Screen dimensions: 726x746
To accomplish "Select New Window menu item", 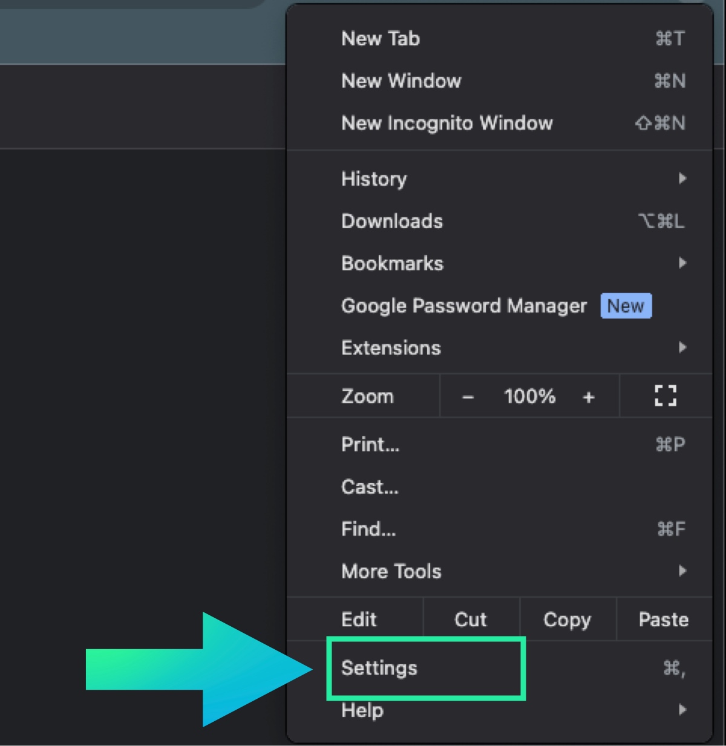I will [x=401, y=81].
